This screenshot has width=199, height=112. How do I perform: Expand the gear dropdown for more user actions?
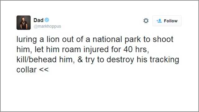point(146,21)
